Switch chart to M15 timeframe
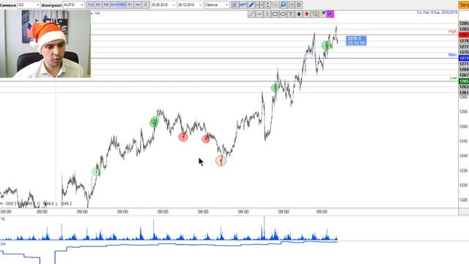 pyautogui.click(x=114, y=5)
